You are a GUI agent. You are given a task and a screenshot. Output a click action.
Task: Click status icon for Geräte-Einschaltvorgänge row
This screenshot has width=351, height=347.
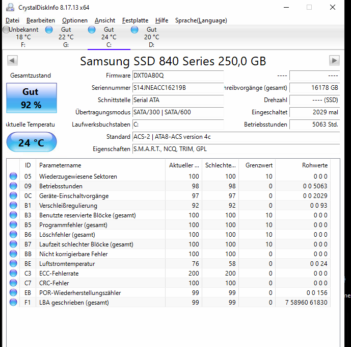tap(13, 195)
